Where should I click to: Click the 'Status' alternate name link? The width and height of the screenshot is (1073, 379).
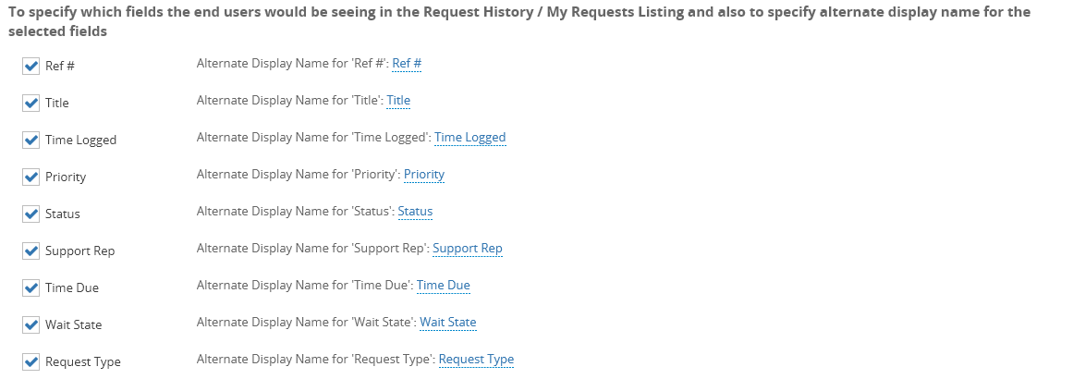click(415, 212)
